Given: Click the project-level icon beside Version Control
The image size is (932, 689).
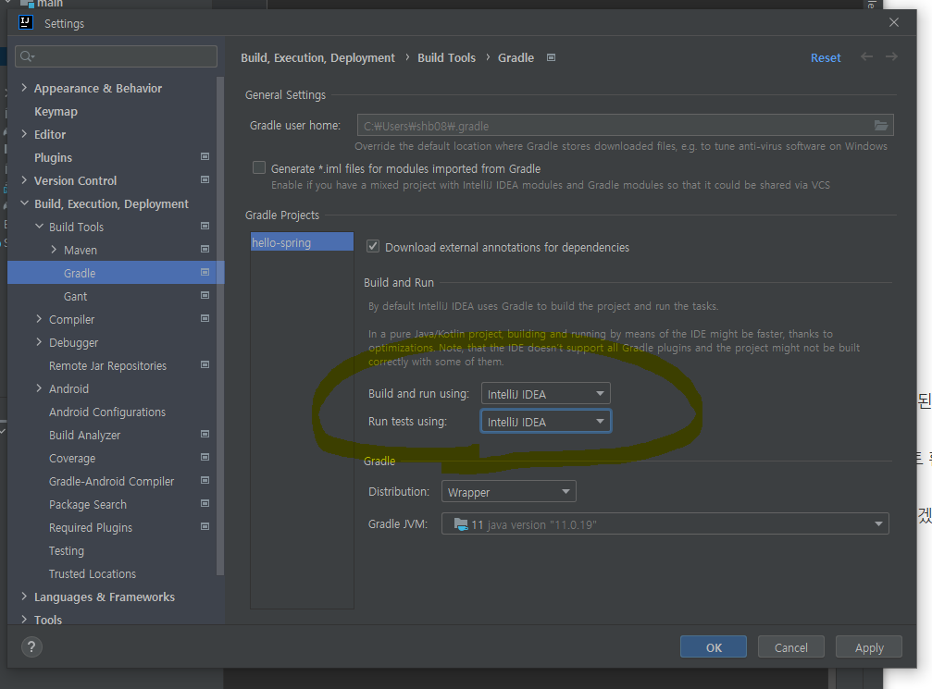Looking at the screenshot, I should (x=205, y=180).
